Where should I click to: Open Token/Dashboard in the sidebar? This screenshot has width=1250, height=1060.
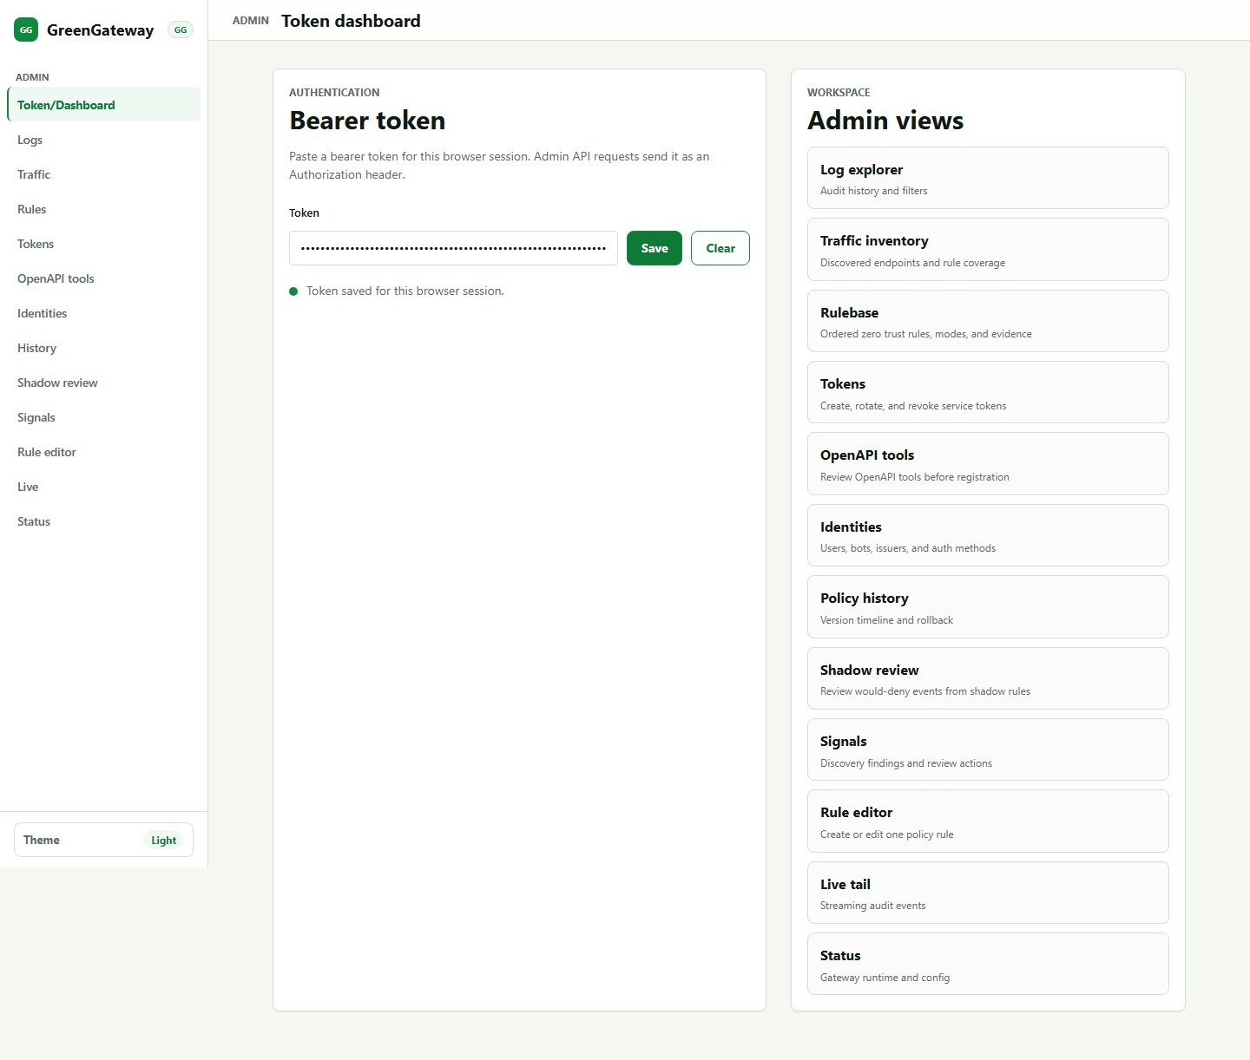103,105
